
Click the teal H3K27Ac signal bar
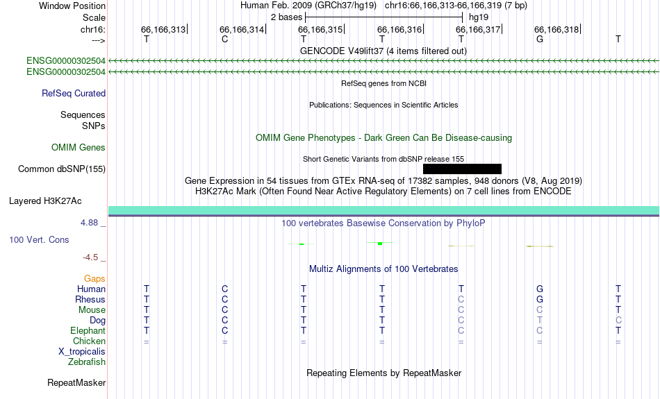pyautogui.click(x=384, y=211)
